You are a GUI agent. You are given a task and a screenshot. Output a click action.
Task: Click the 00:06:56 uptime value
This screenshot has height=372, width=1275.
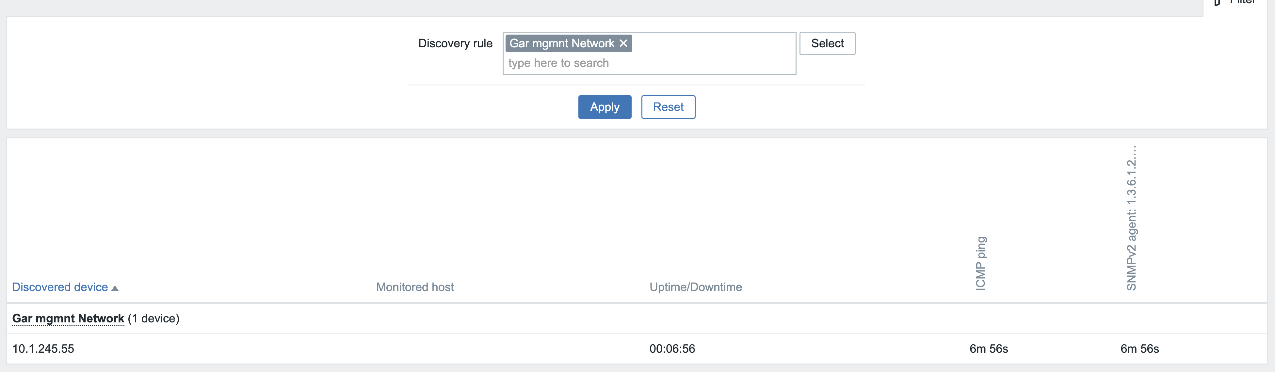[672, 349]
